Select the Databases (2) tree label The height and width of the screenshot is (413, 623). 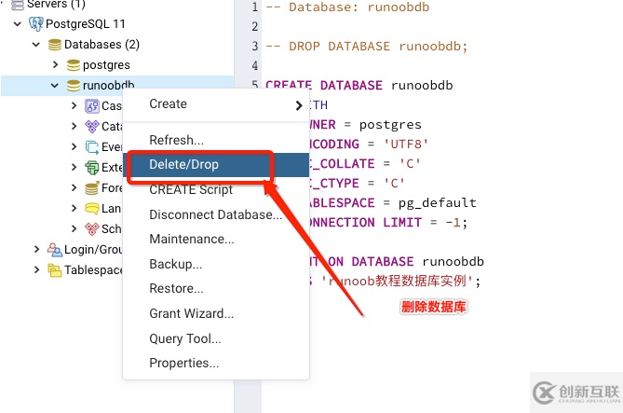(x=102, y=45)
